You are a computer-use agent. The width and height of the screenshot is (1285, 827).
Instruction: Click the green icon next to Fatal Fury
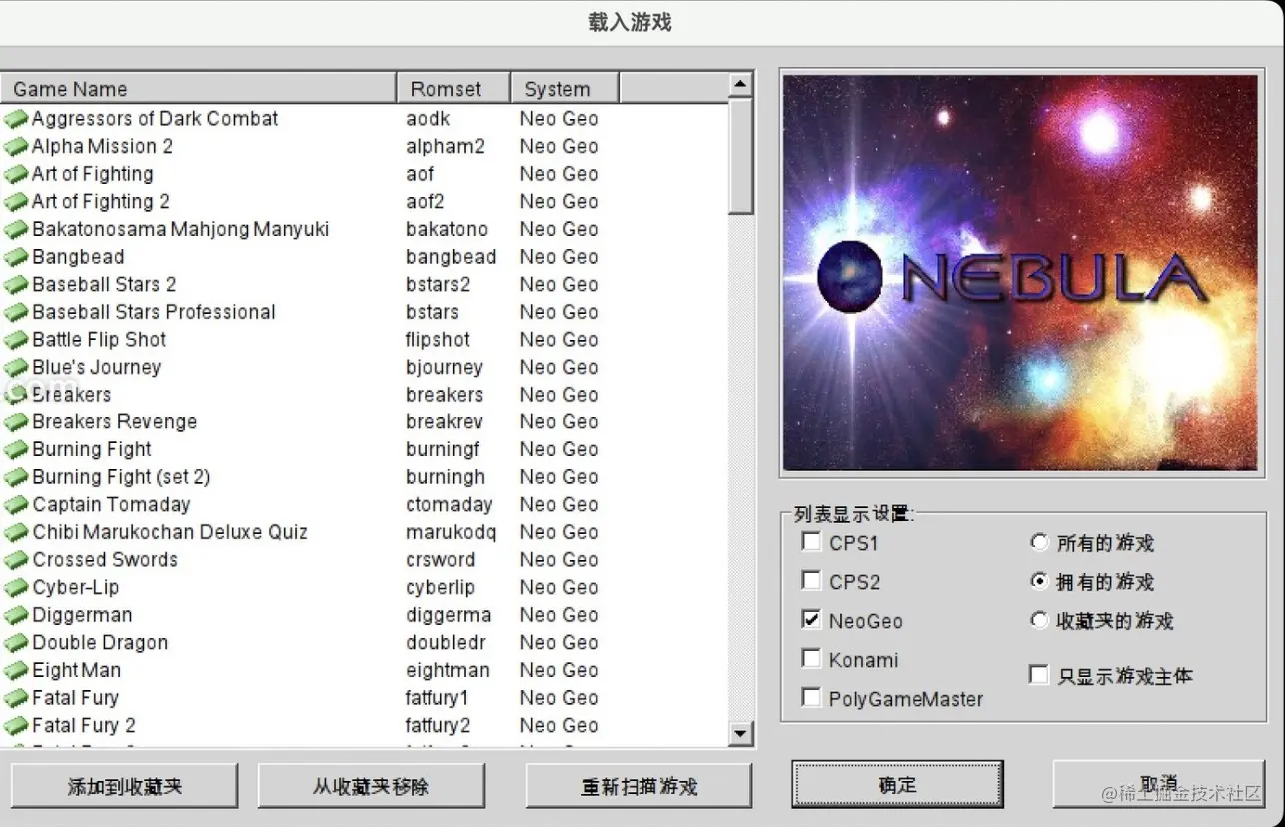[17, 697]
